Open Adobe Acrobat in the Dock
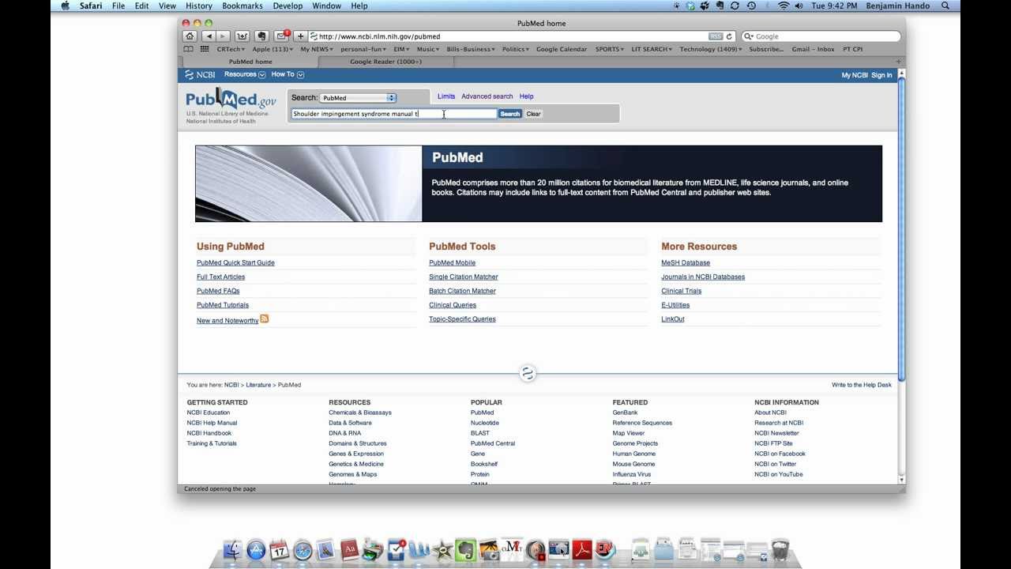The height and width of the screenshot is (569, 1011). 582,550
